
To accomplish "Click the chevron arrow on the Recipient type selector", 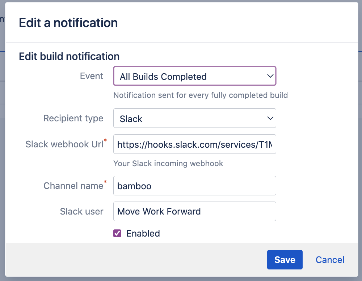I will 270,118.
